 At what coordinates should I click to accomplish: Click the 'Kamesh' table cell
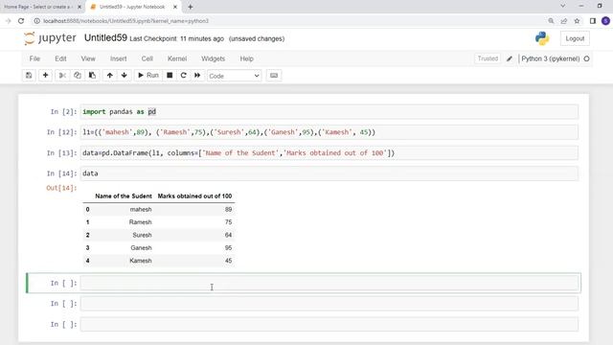point(141,261)
